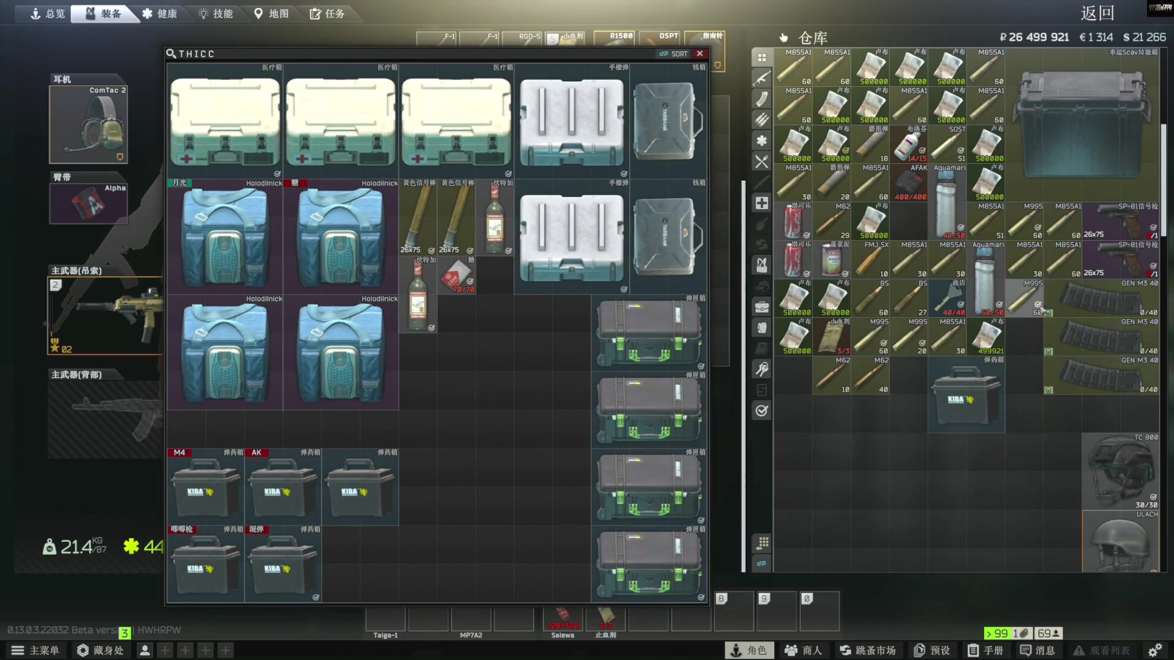Image resolution: width=1174 pixels, height=660 pixels.
Task: Select the ammo case tagged 混弹
Action: pos(283,563)
